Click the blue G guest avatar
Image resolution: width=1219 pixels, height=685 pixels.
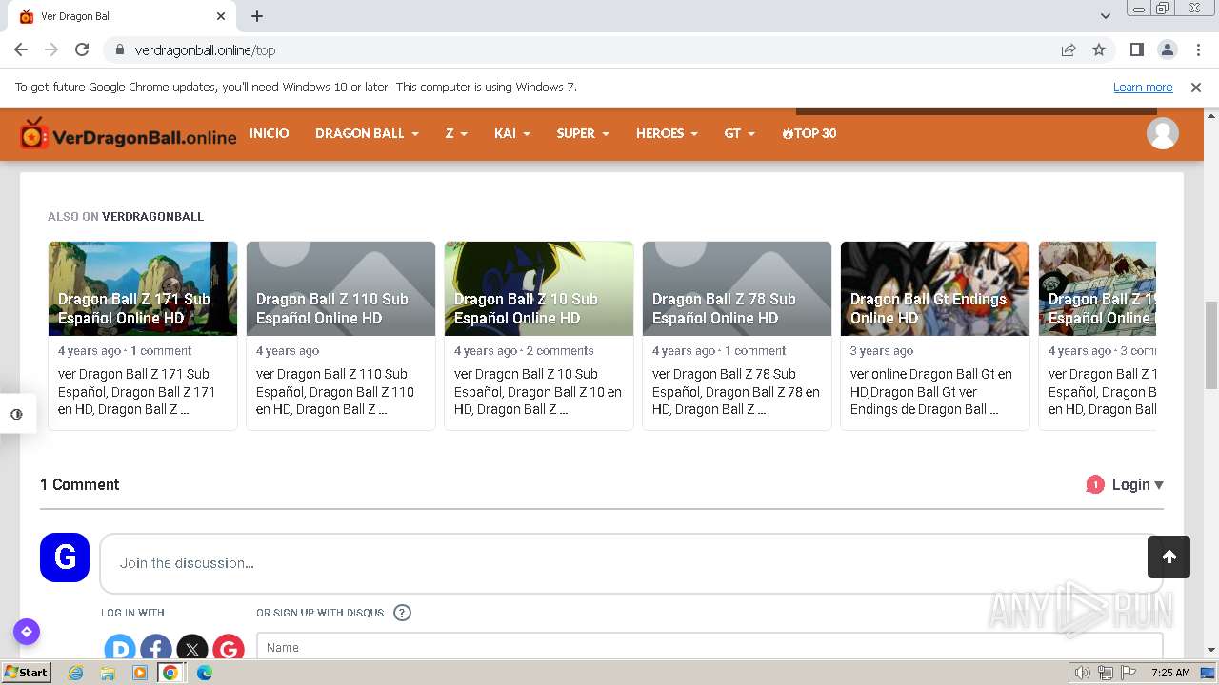[65, 558]
